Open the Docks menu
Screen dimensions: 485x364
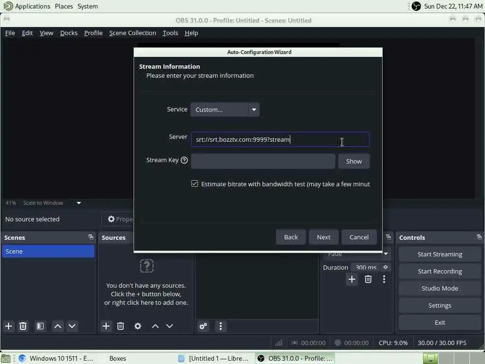(69, 33)
